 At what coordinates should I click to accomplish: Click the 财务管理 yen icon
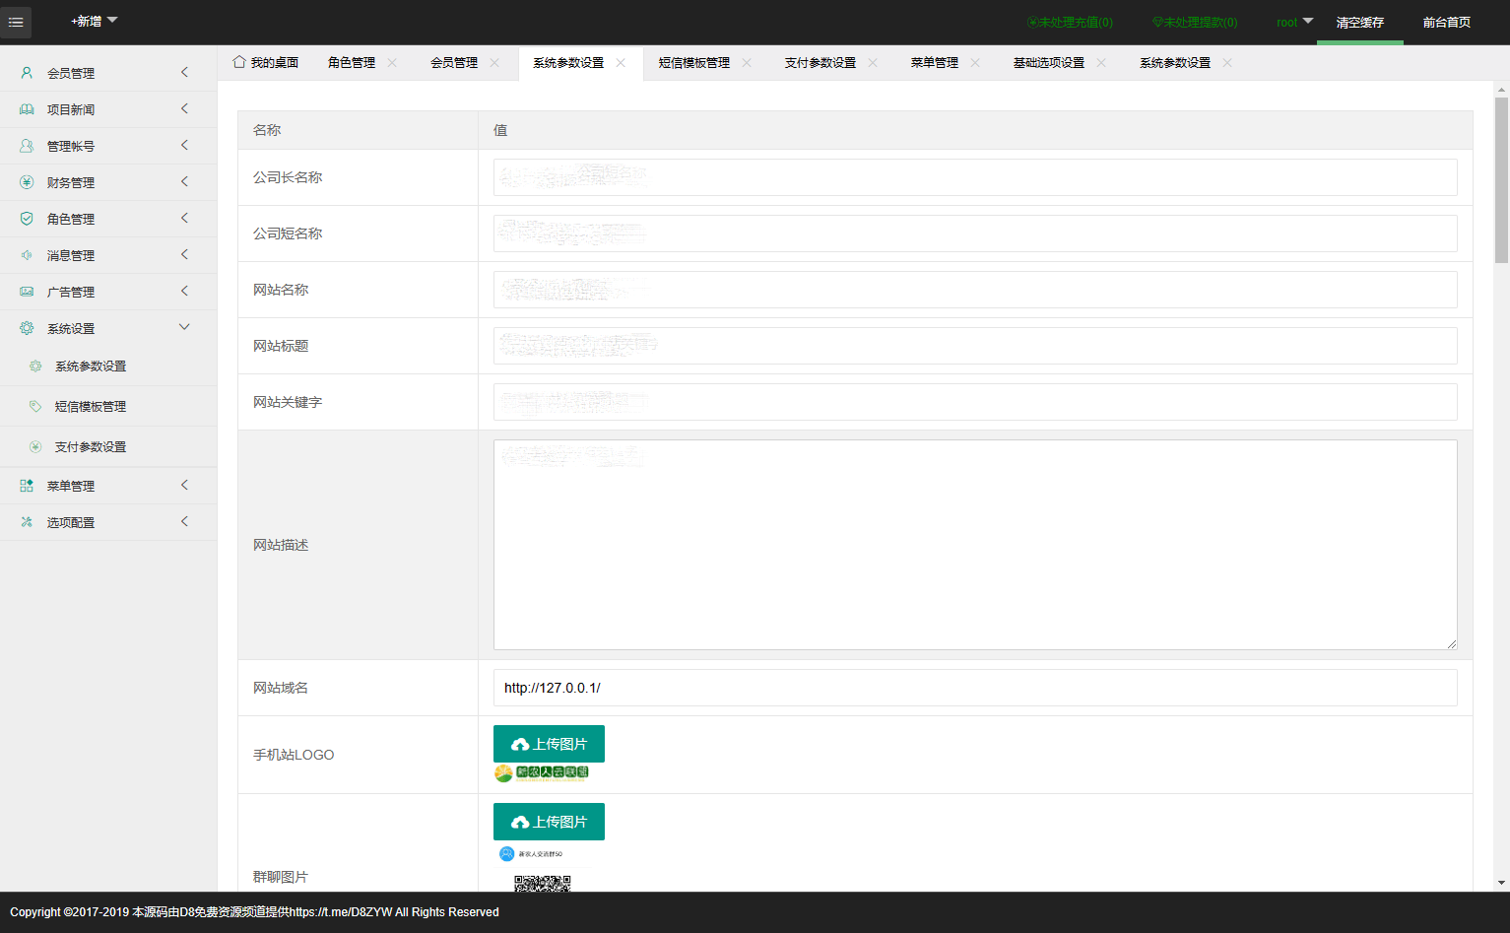click(27, 182)
